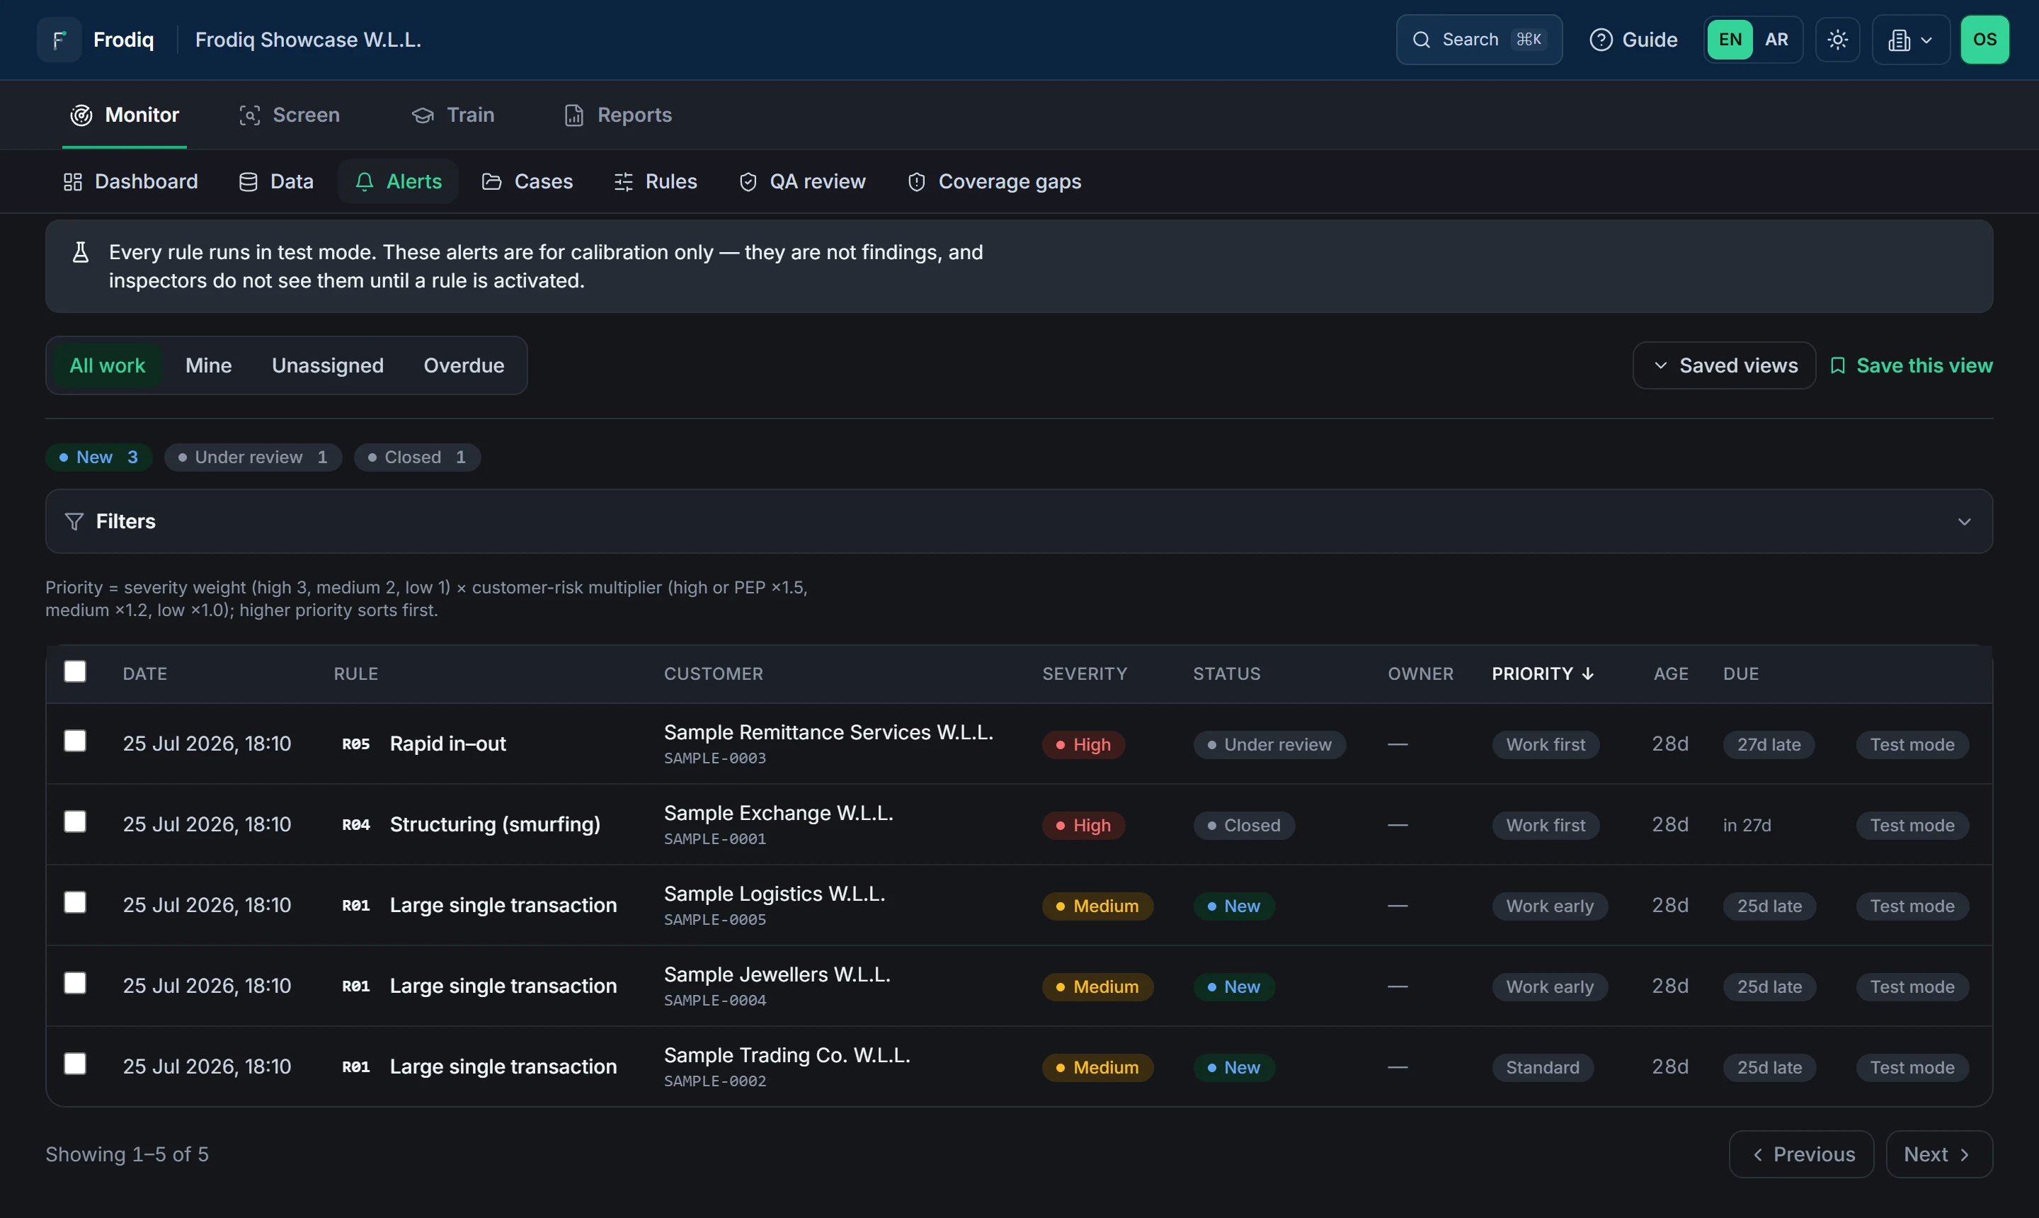Select the Mine view
The width and height of the screenshot is (2039, 1218).
[208, 365]
